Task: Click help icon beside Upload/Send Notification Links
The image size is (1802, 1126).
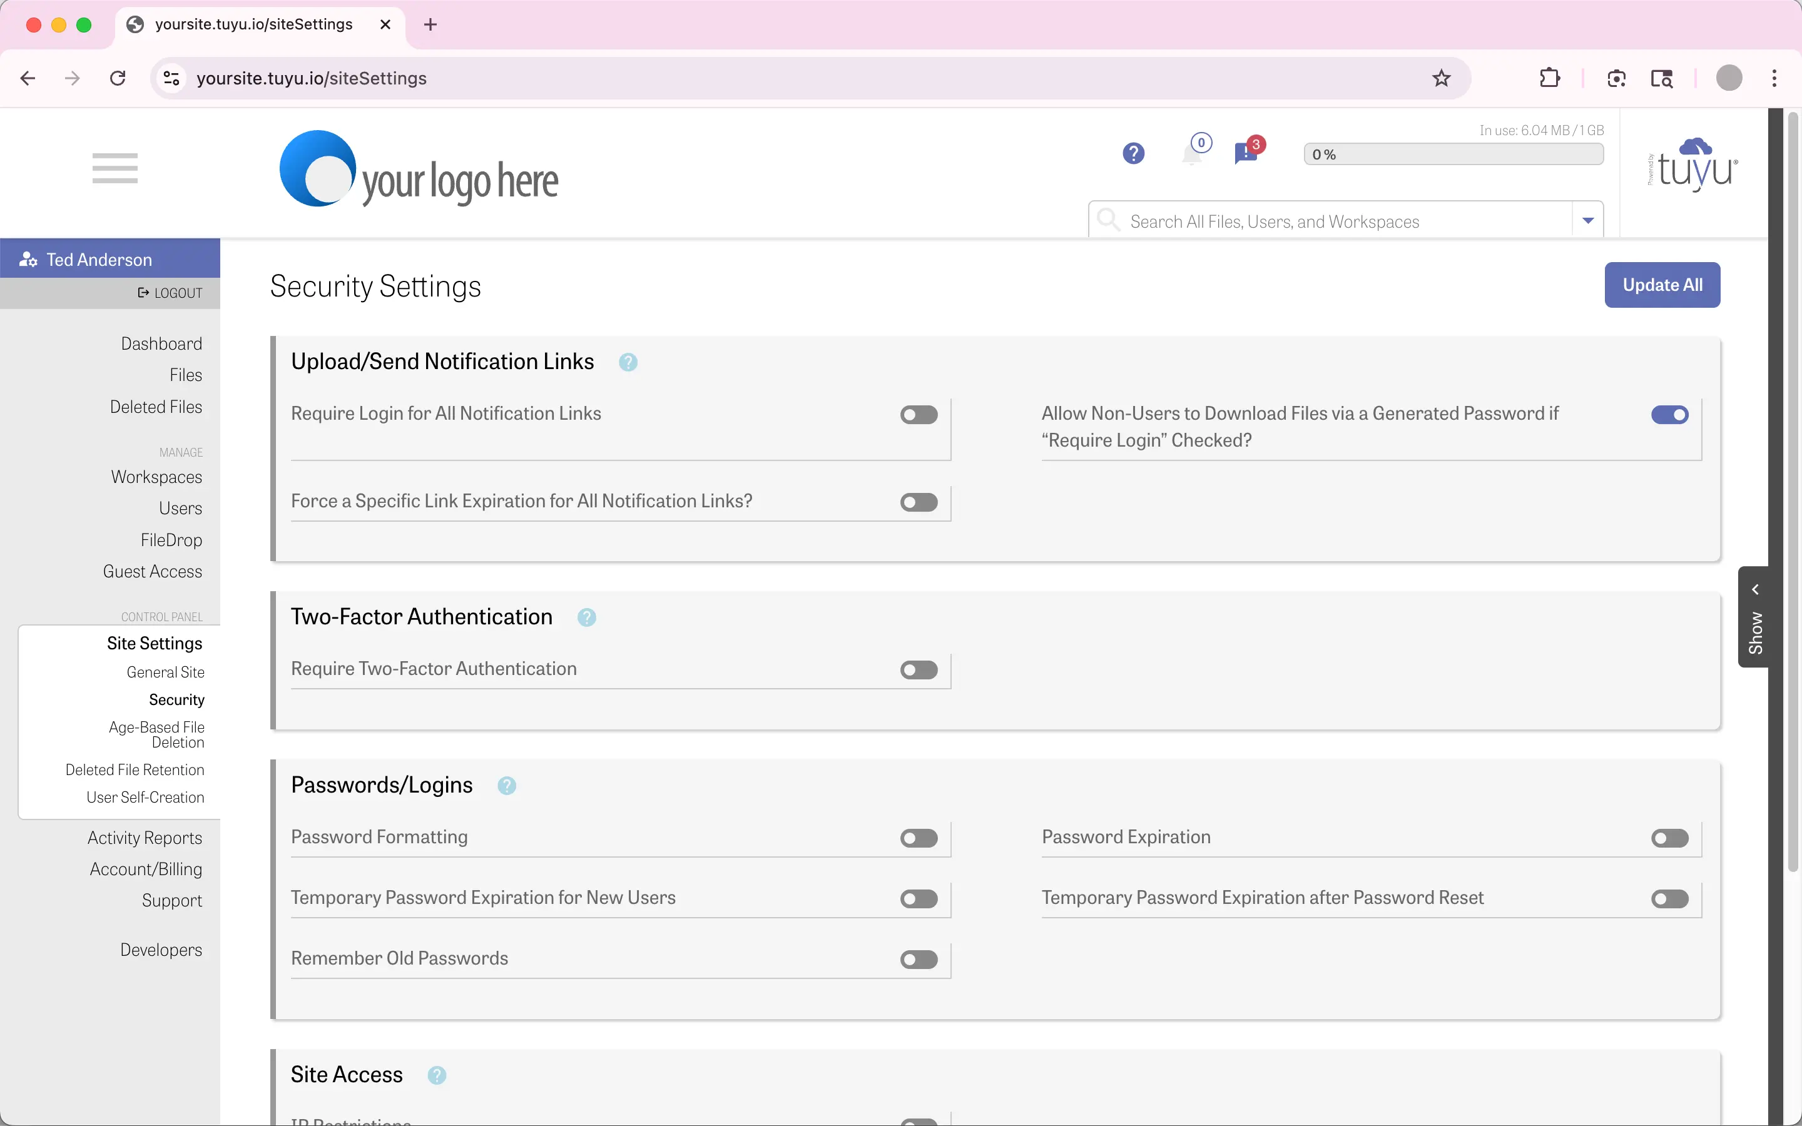Action: tap(628, 363)
